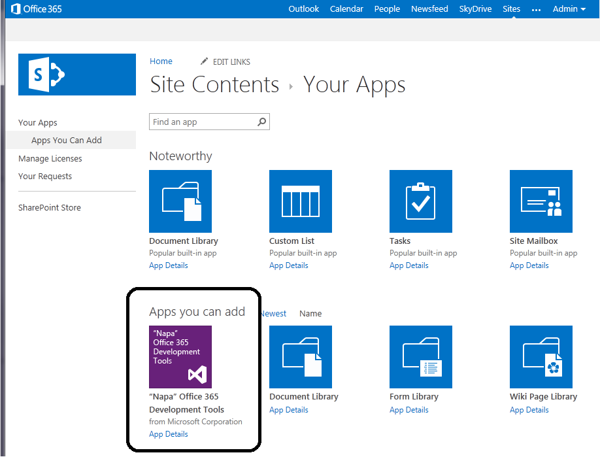Select Apps You Can Add in sidebar
This screenshot has height=457, width=600.
(x=65, y=139)
